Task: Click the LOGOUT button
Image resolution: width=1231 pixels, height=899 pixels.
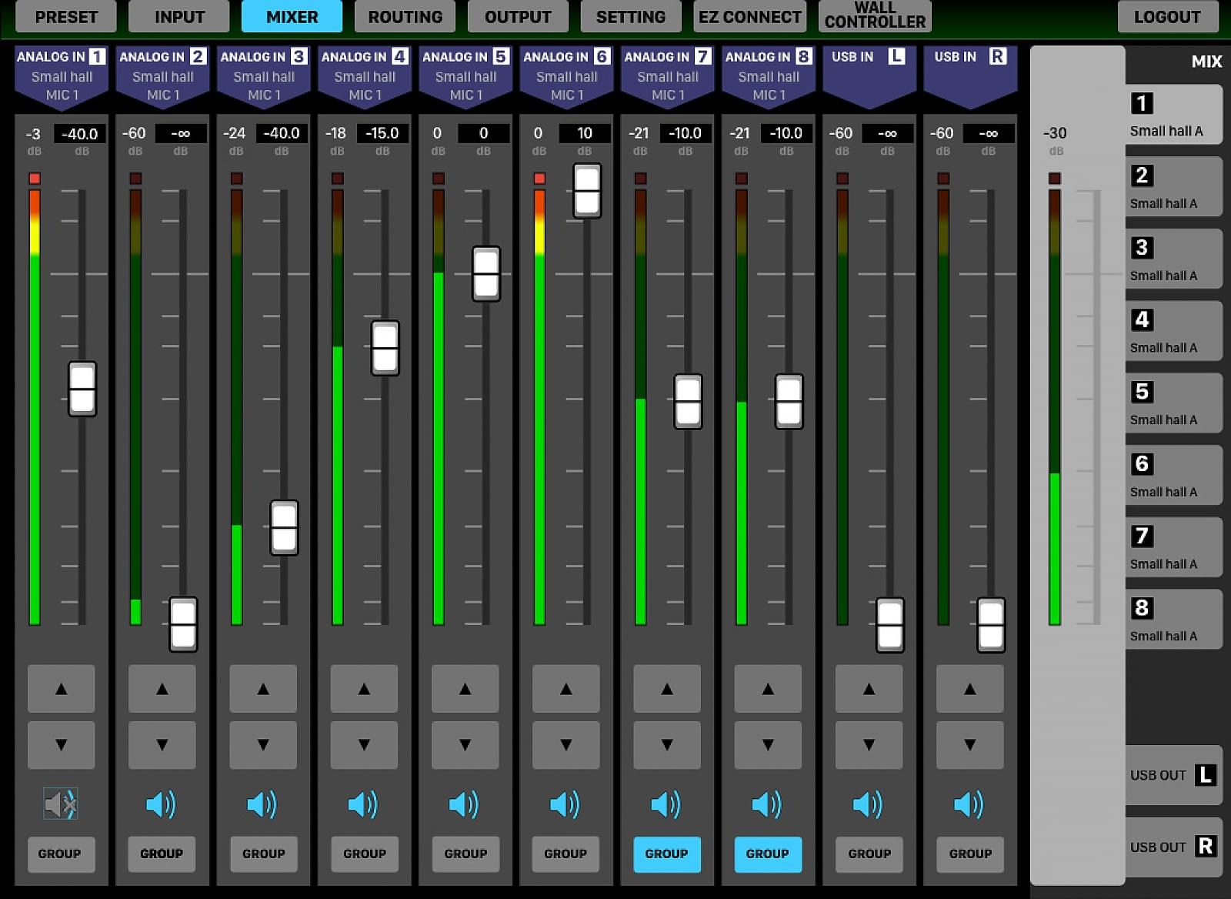Action: [1168, 16]
